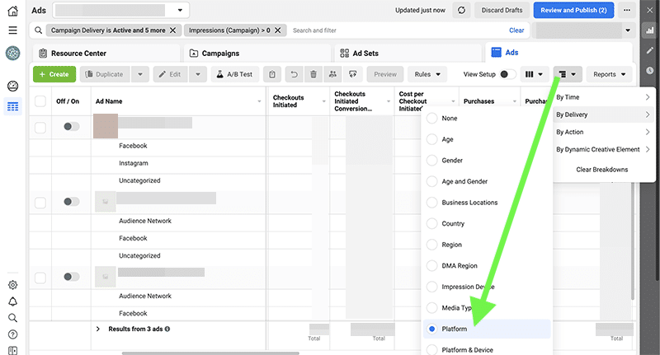Screen dimensions: 660x355
Task: Open the Reports dropdown
Action: pos(609,74)
